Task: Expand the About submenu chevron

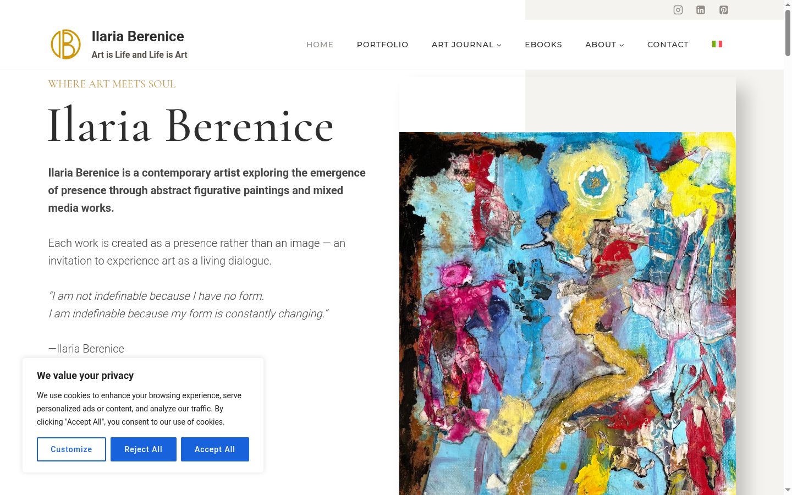Action: (622, 45)
